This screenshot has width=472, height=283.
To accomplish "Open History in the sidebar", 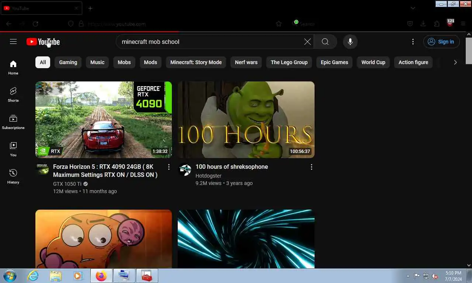I will point(13,177).
